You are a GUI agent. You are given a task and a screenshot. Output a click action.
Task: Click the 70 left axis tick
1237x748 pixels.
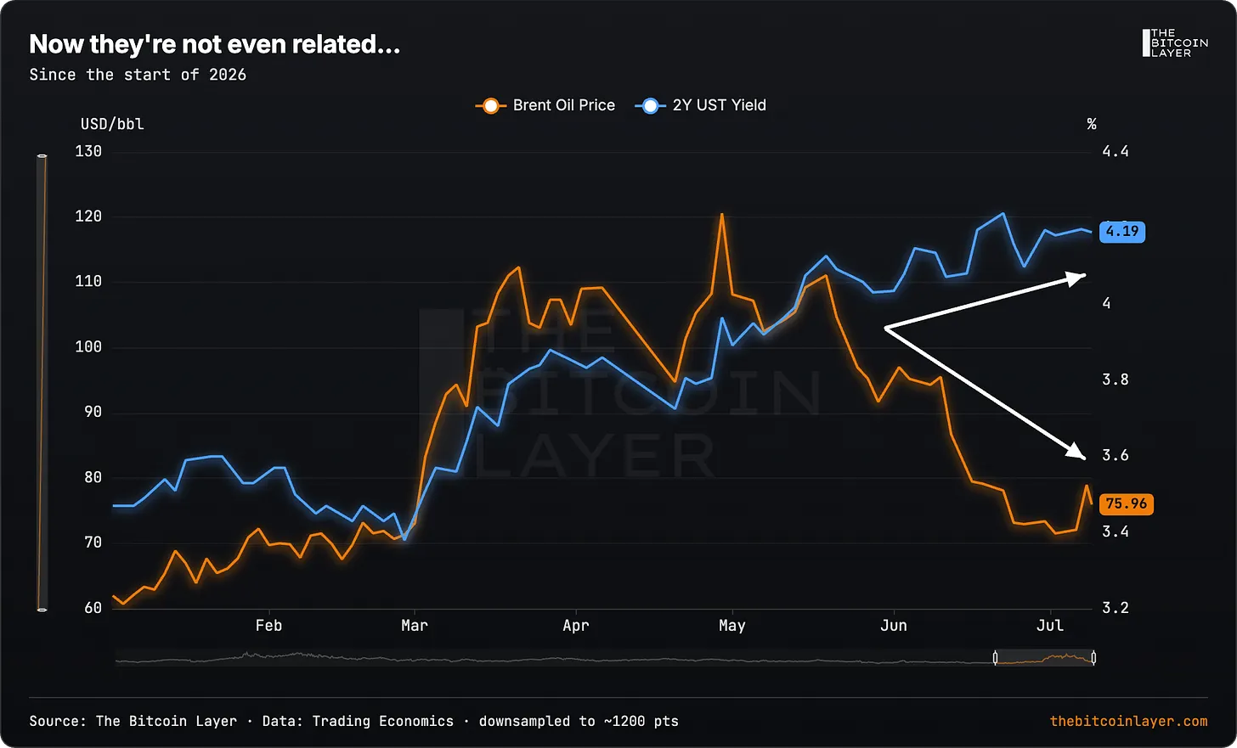click(93, 542)
